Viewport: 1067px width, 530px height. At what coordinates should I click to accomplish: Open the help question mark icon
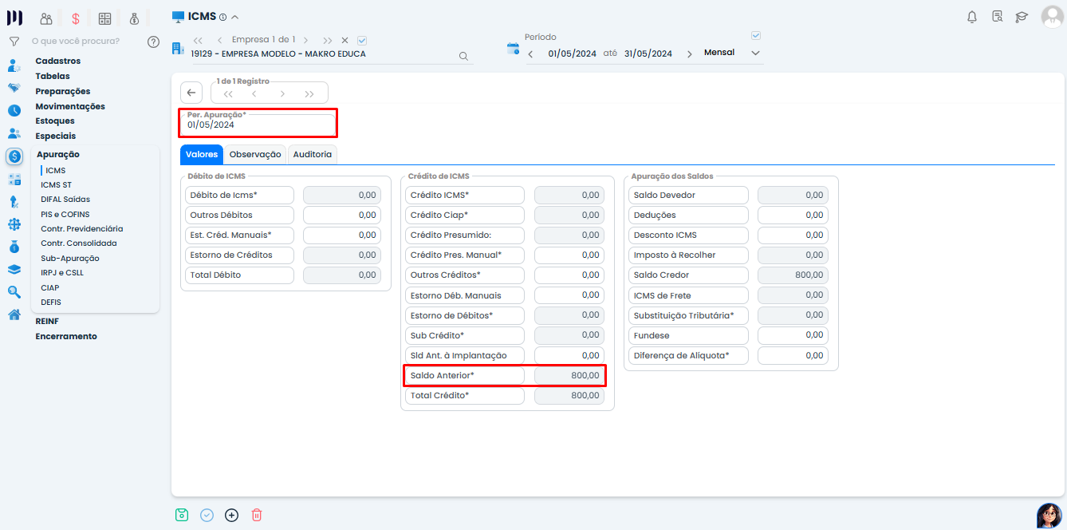pos(154,42)
